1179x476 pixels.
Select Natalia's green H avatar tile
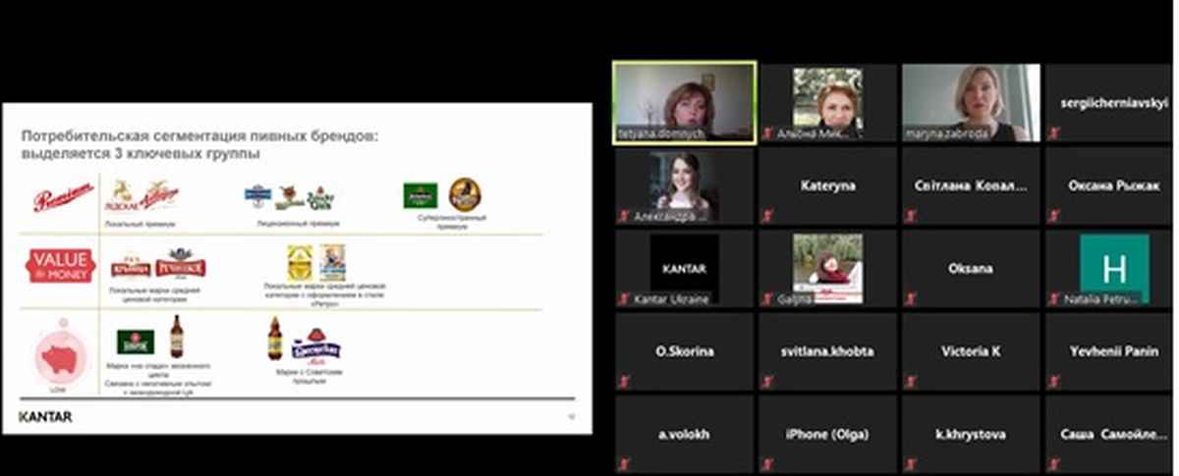(x=1113, y=268)
